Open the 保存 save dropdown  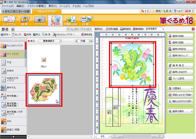click(5, 34)
